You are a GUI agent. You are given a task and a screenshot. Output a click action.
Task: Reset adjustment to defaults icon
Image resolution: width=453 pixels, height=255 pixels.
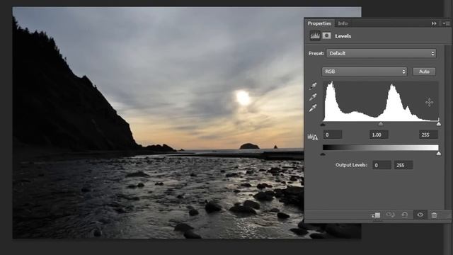(405, 215)
